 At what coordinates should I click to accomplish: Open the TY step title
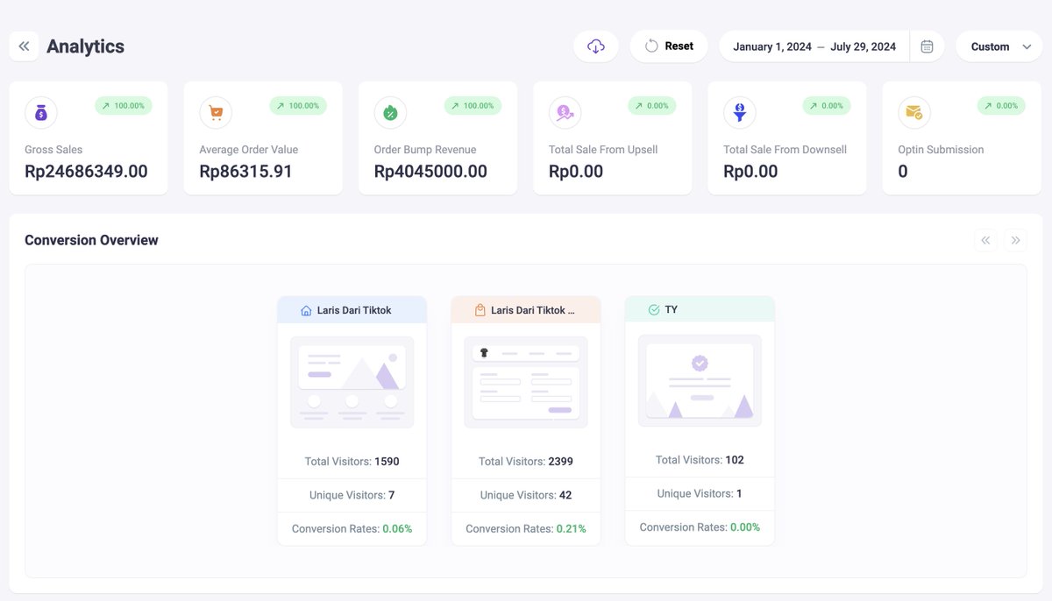pos(672,309)
